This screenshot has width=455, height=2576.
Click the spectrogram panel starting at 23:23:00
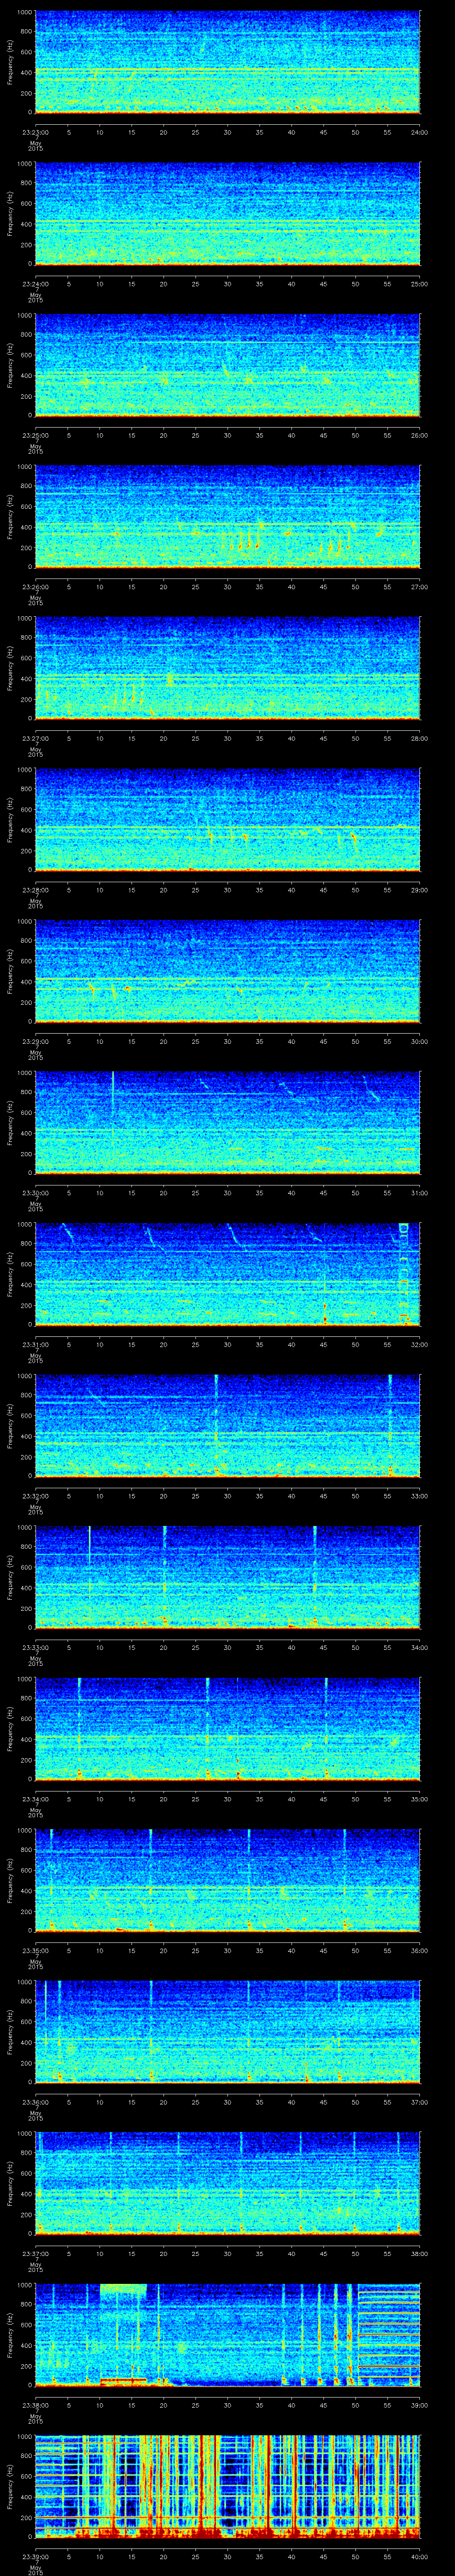(x=227, y=62)
